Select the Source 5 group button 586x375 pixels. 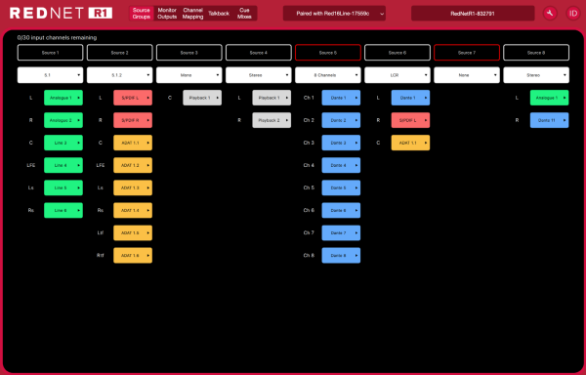tap(328, 53)
